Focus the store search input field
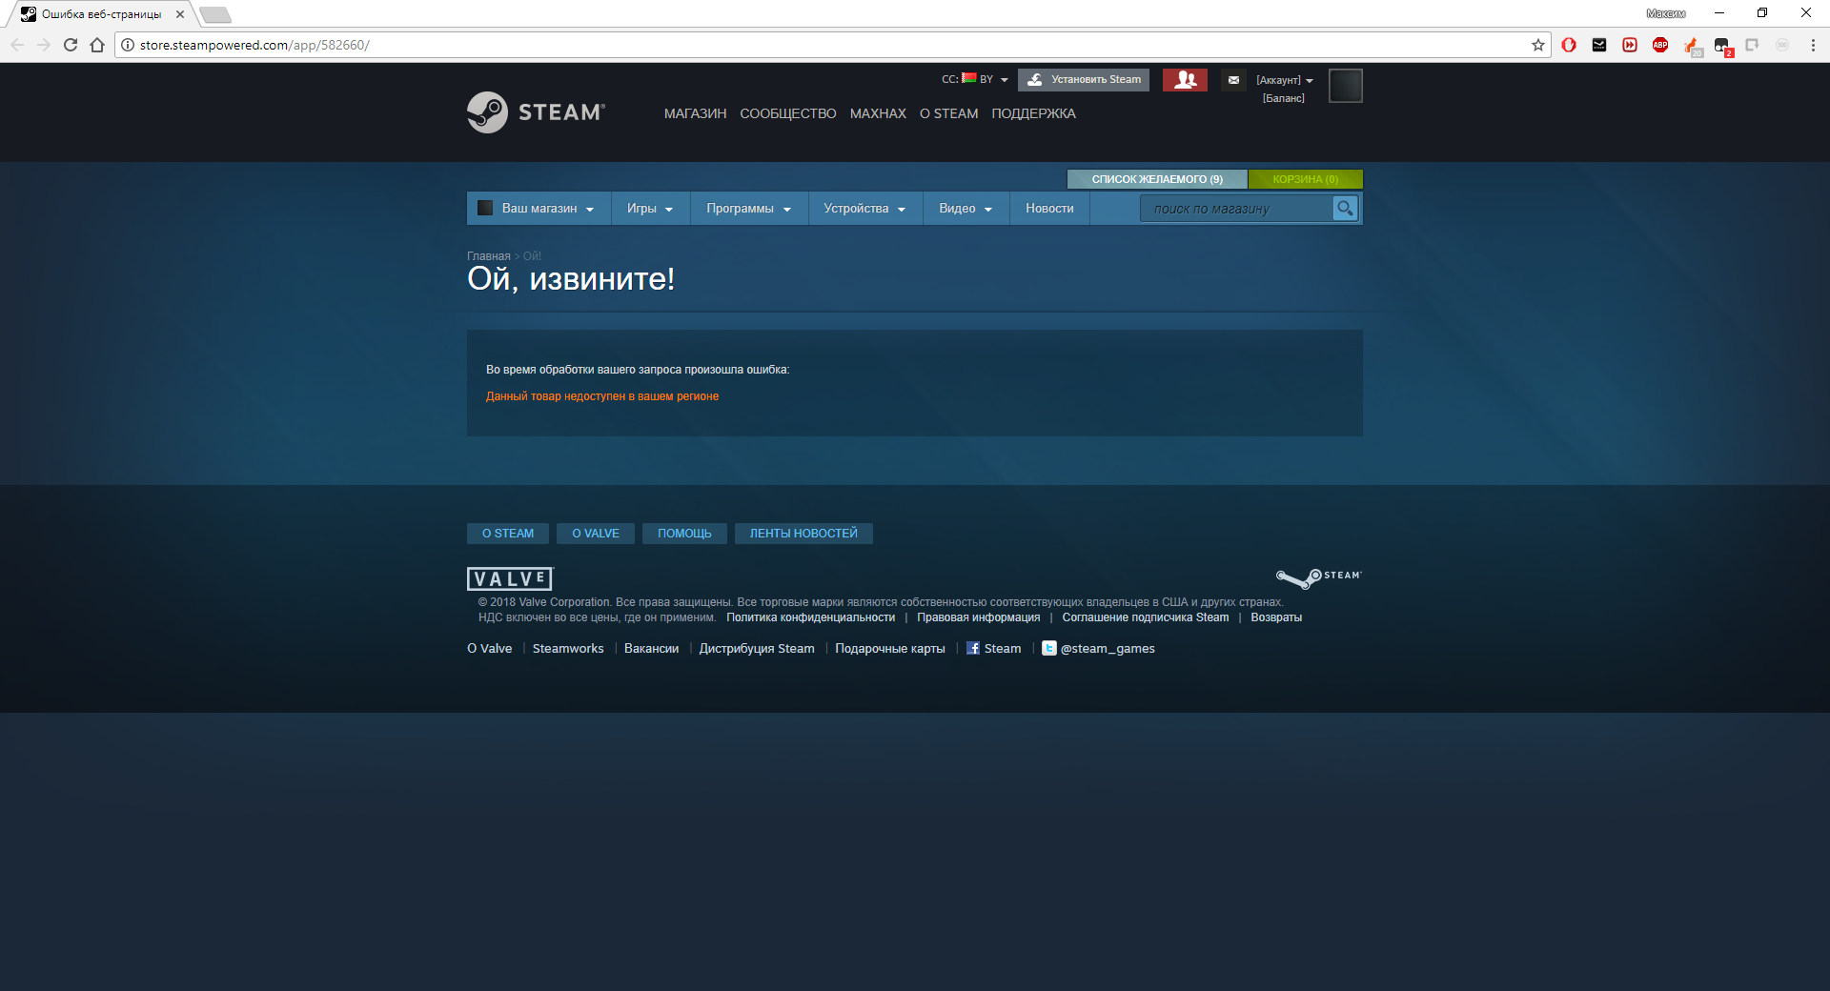Screen dimensions: 1830x991 click(1237, 209)
